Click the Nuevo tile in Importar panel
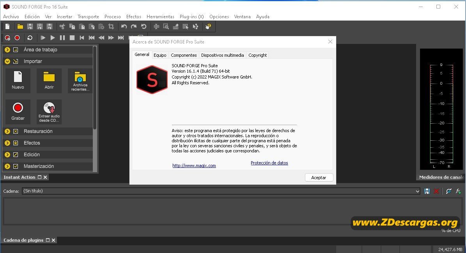The height and width of the screenshot is (253, 466). [x=18, y=80]
